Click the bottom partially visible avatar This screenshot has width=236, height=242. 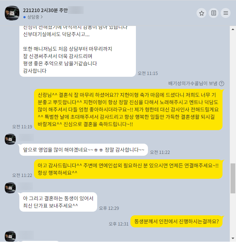point(10,236)
